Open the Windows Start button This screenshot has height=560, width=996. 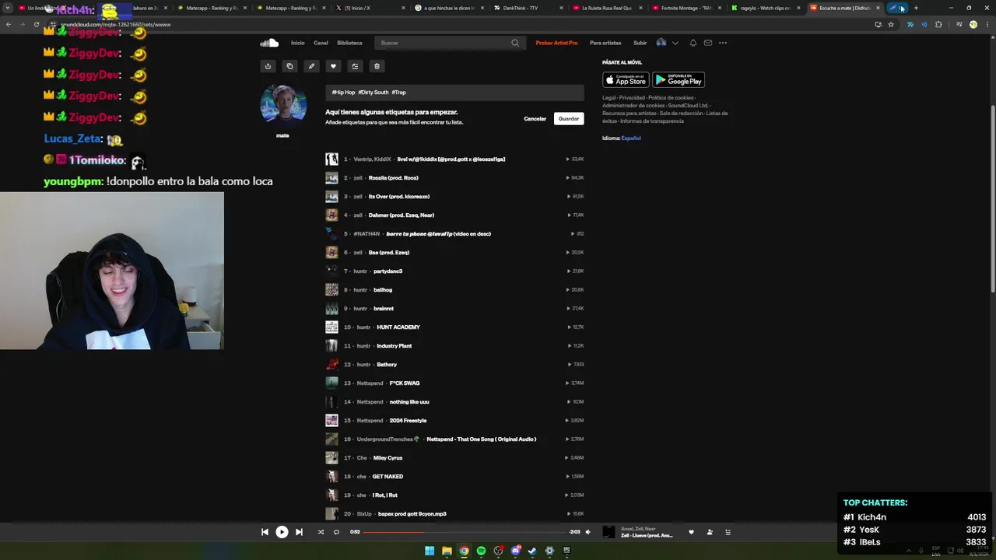(x=430, y=551)
